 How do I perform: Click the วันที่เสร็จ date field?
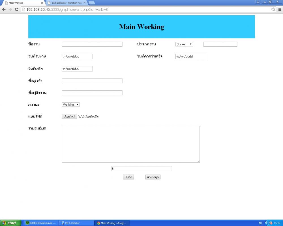(x=77, y=69)
